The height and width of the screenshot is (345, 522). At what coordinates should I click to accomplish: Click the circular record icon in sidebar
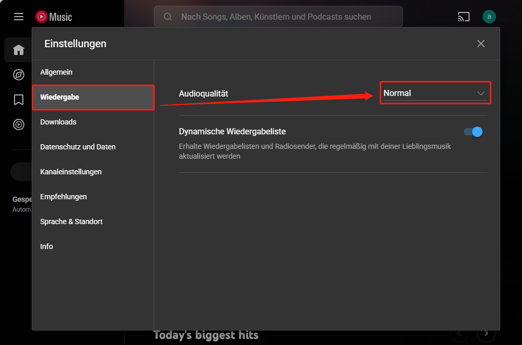click(18, 125)
